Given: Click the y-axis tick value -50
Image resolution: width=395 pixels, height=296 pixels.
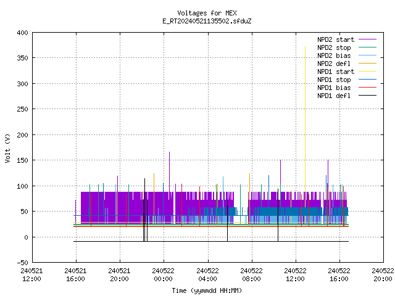Looking at the screenshot, I should [x=22, y=263].
